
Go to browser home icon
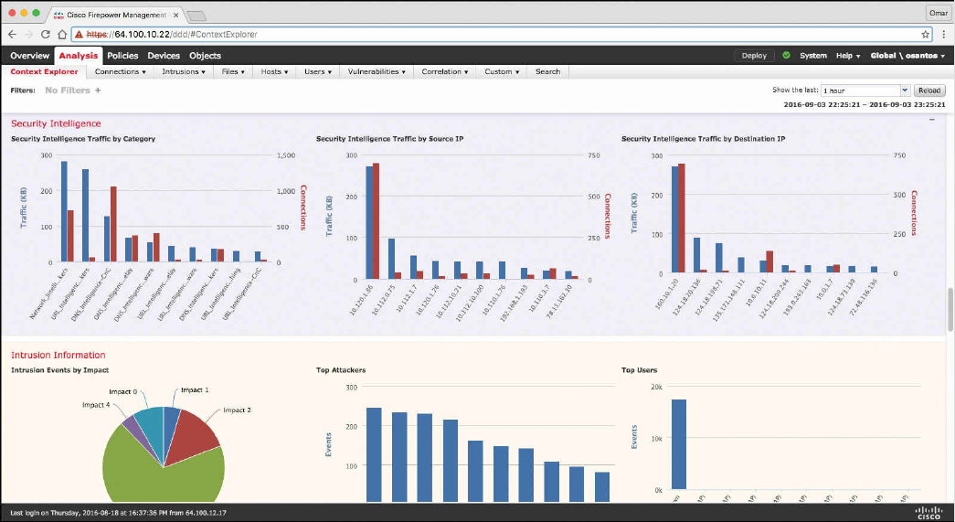pos(61,35)
